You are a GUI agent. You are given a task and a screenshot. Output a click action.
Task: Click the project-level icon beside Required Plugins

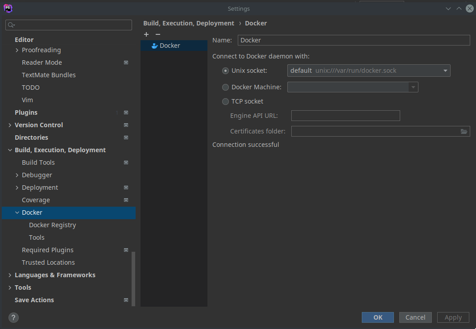[x=126, y=250]
